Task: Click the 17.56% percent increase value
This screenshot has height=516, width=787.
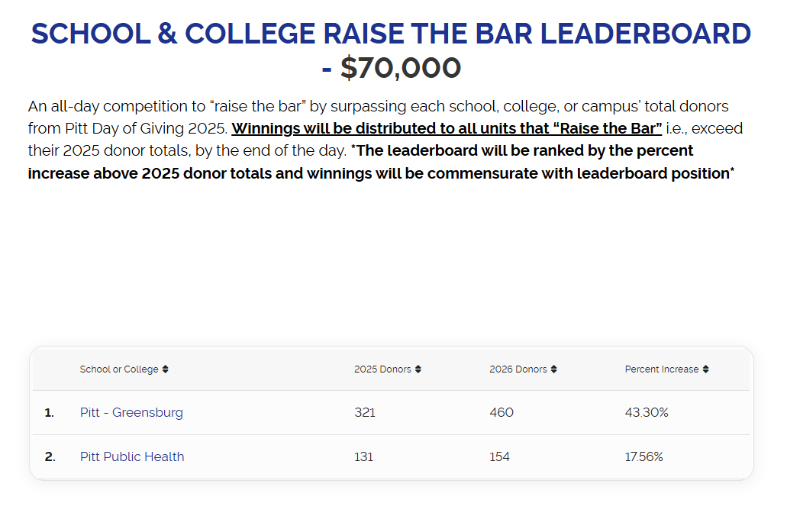Action: coord(644,456)
